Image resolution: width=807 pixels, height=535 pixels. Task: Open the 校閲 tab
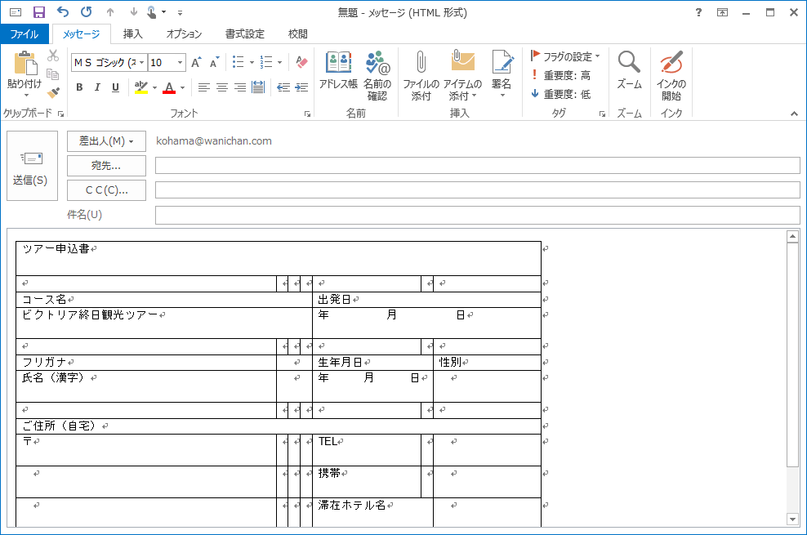click(297, 34)
